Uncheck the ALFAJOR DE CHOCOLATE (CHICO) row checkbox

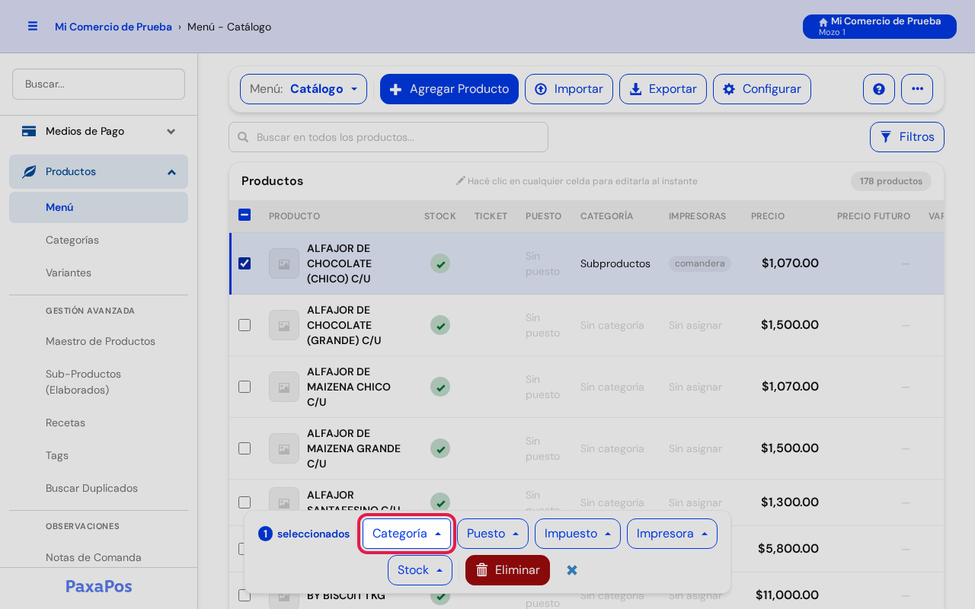[x=245, y=263]
